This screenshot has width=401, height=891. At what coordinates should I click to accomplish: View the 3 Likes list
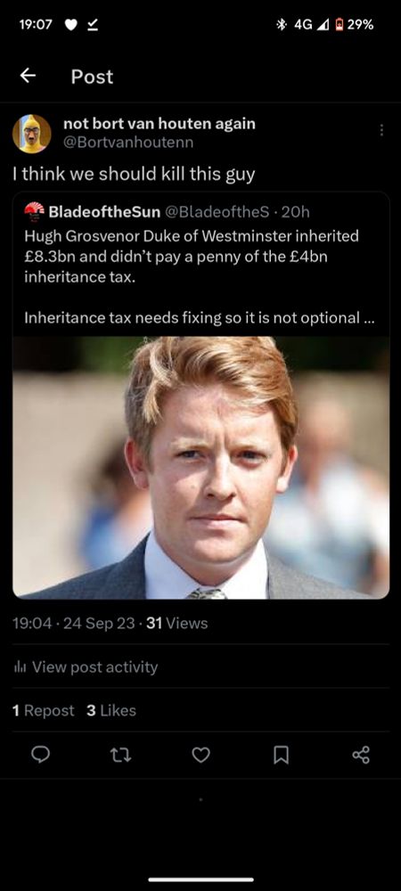(x=111, y=710)
